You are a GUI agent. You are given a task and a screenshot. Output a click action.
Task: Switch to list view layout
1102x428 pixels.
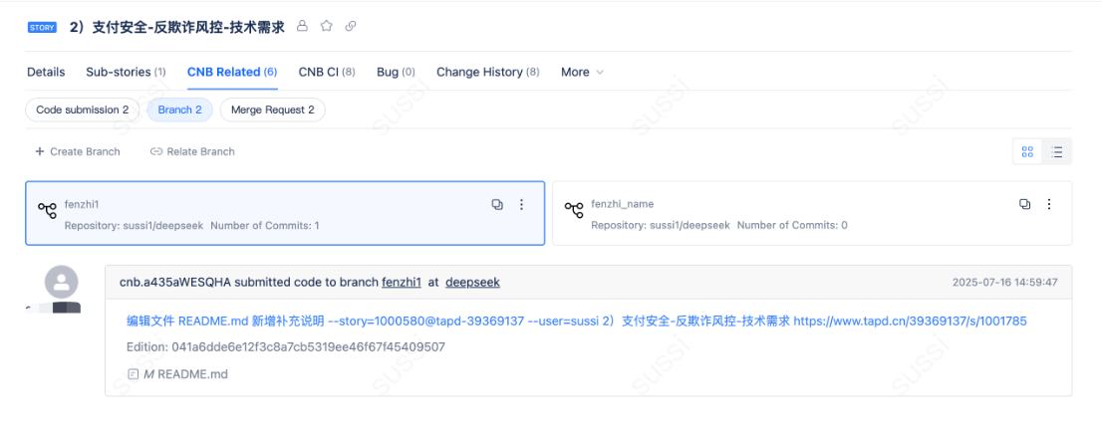click(1057, 152)
